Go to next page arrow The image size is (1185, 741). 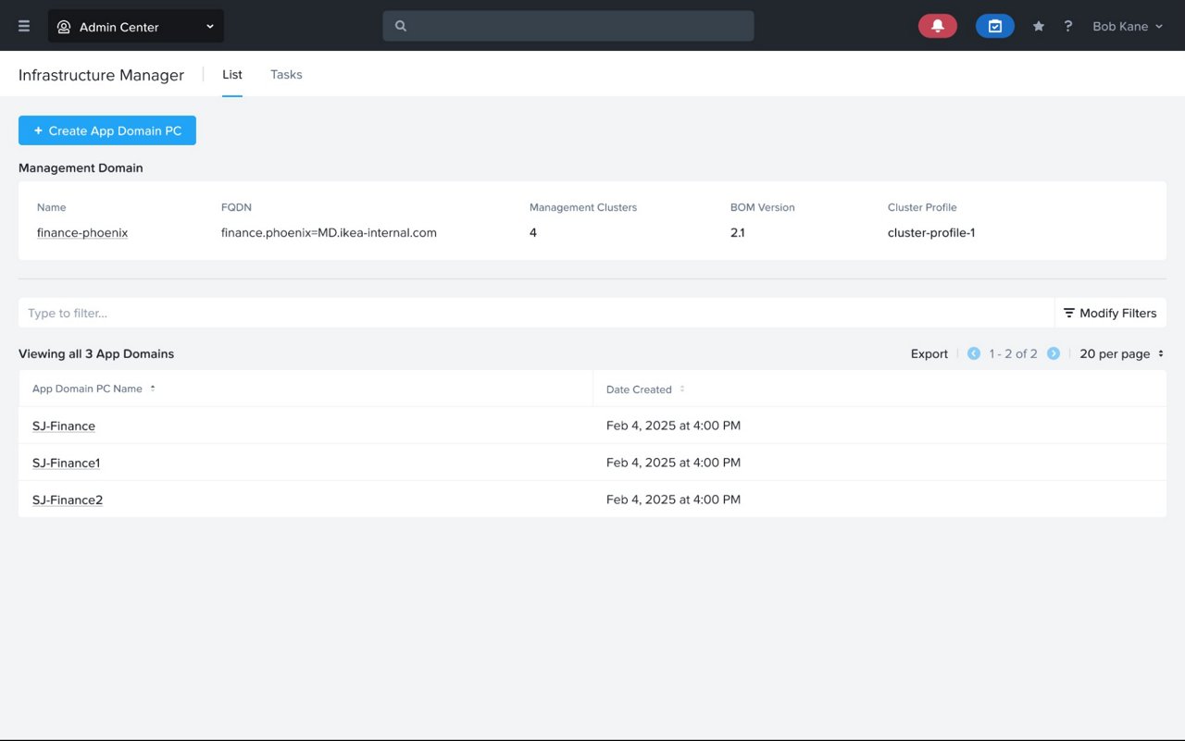pyautogui.click(x=1054, y=353)
